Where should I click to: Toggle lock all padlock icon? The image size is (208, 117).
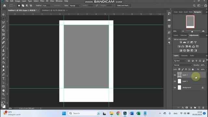click(x=193, y=69)
